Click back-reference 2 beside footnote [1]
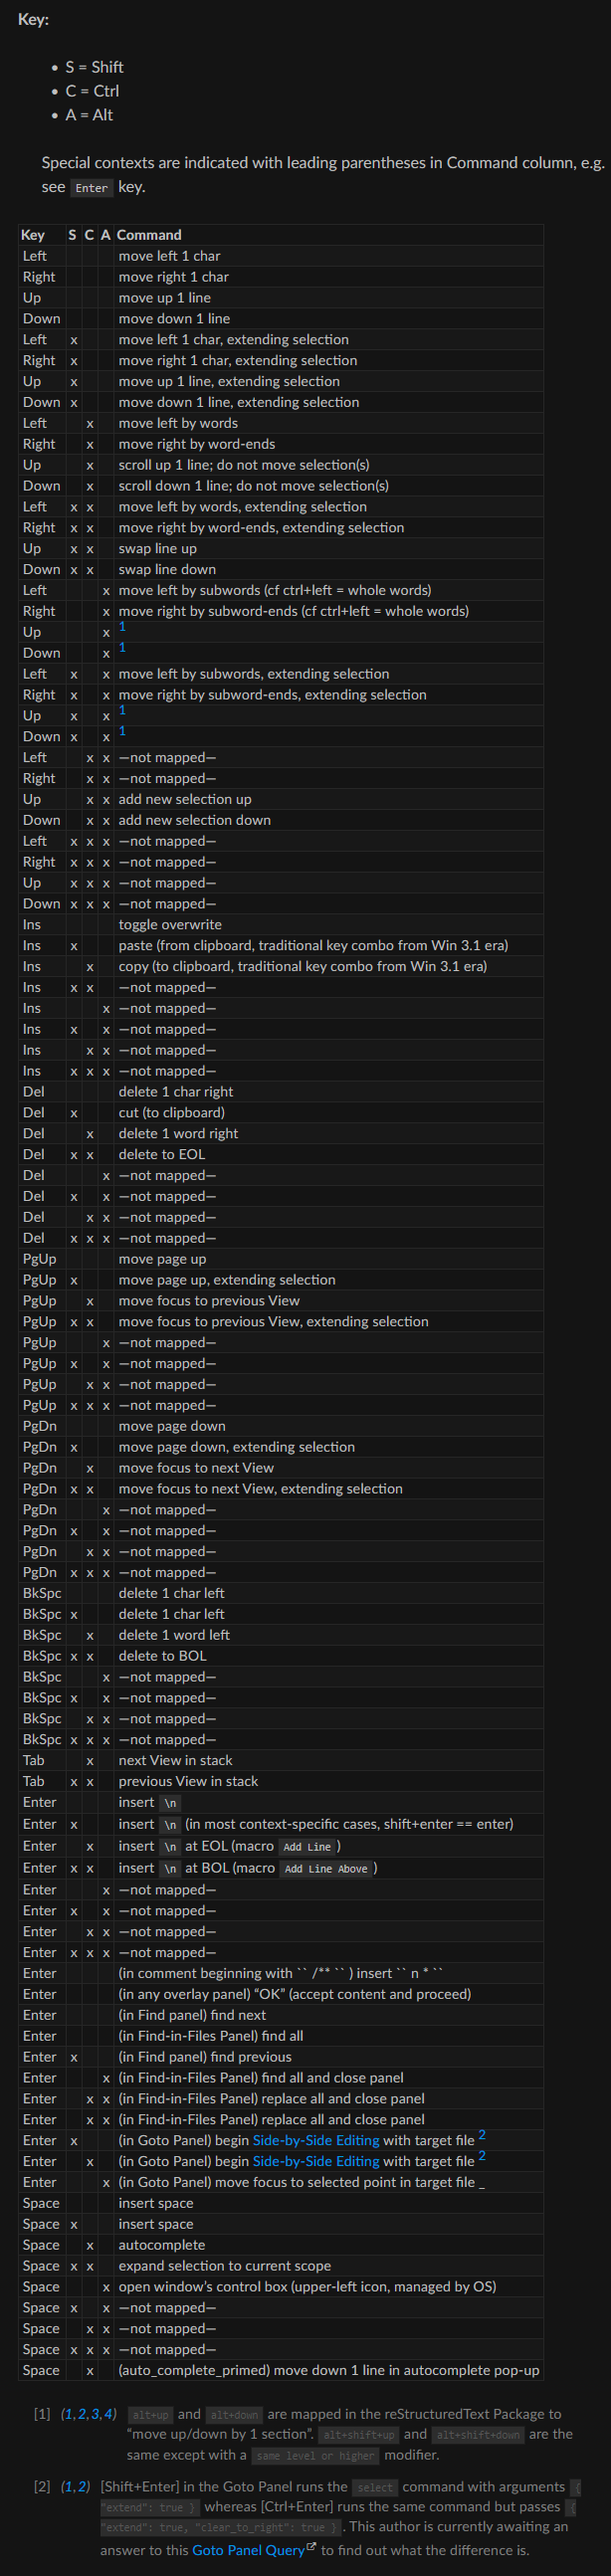This screenshot has height=2576, width=611. click(x=80, y=2414)
